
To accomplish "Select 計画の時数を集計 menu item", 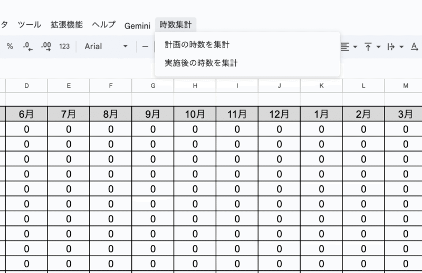I will [x=197, y=44].
